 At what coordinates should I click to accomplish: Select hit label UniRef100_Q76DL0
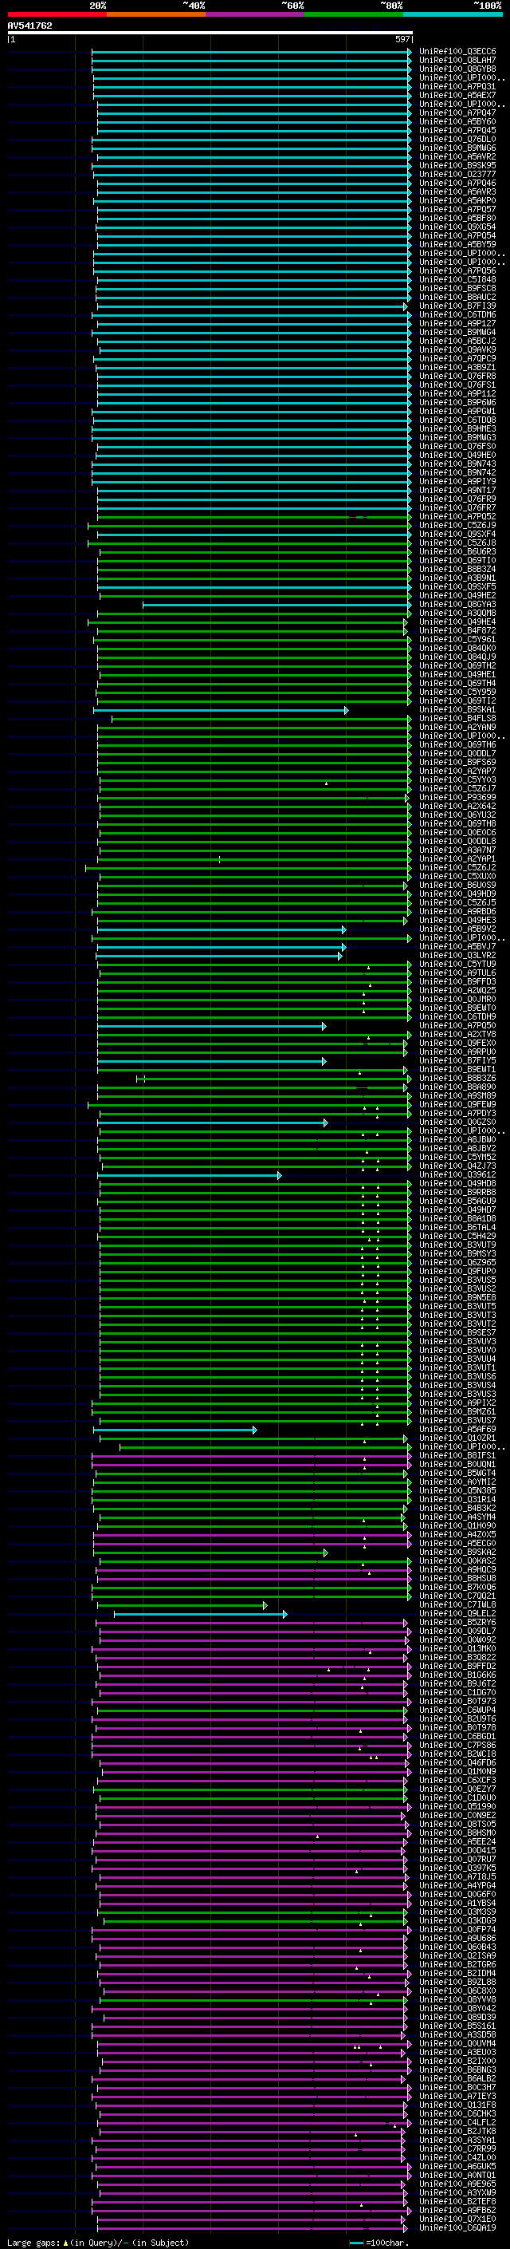pos(457,139)
